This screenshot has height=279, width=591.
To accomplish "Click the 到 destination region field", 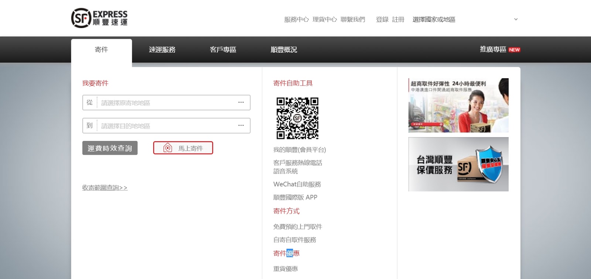I will [166, 125].
